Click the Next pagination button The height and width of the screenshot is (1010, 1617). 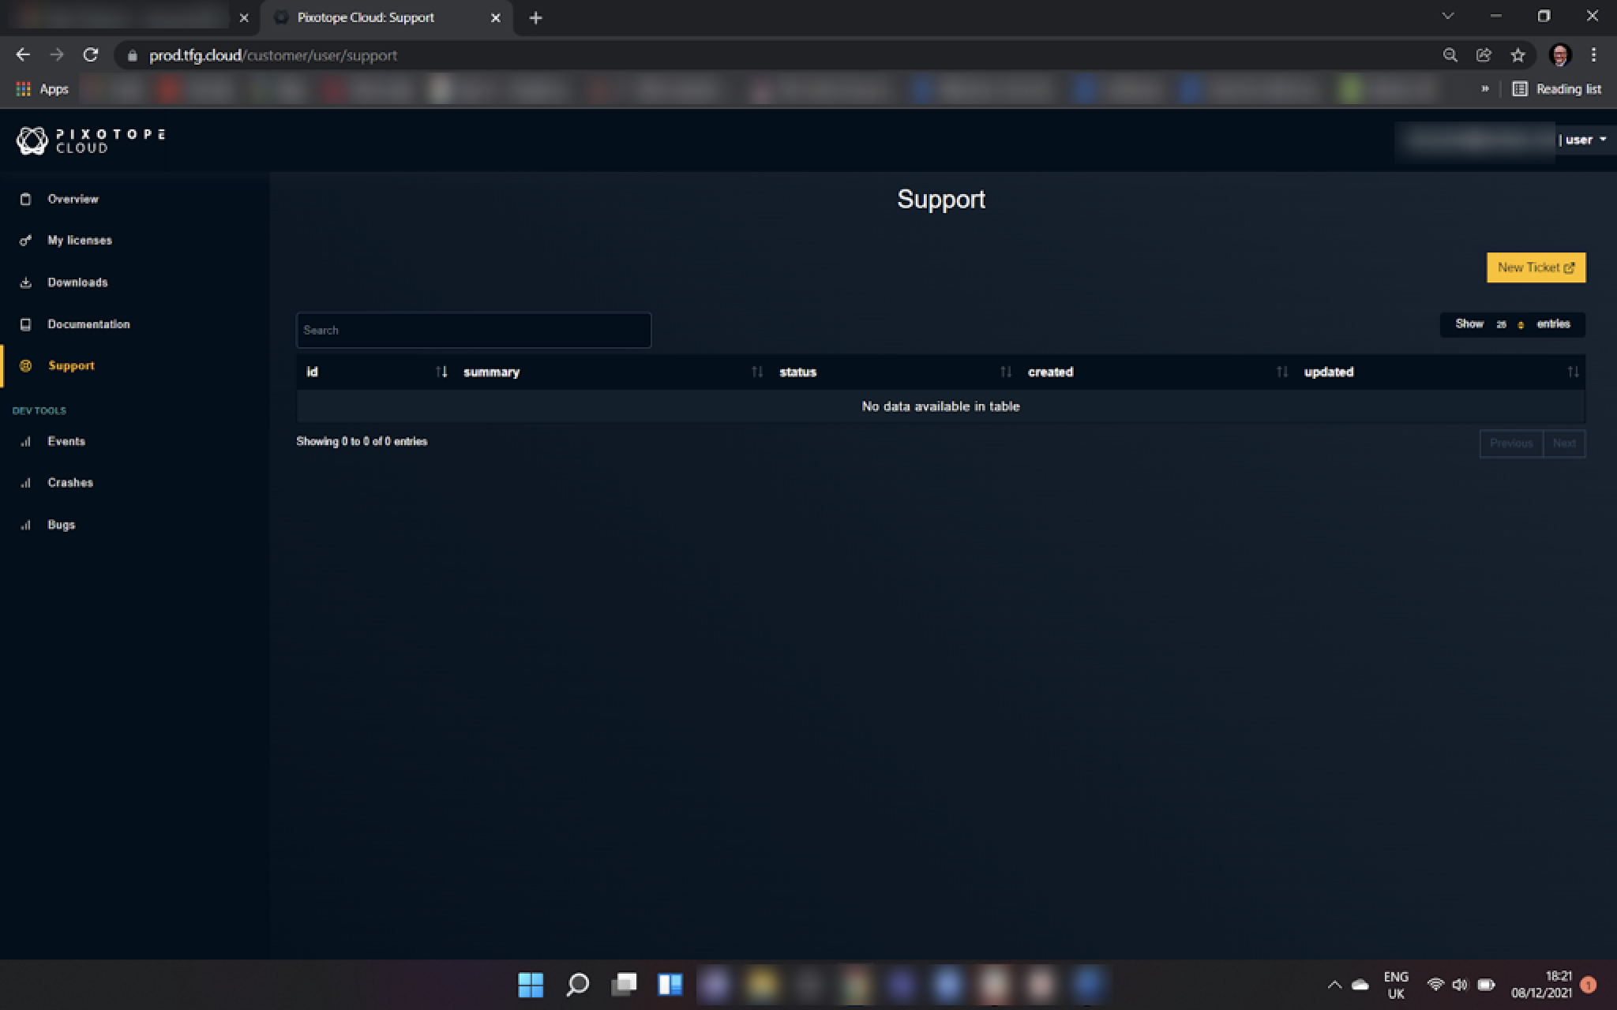pos(1563,443)
